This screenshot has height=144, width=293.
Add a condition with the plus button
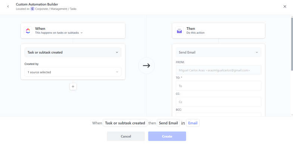point(73,87)
